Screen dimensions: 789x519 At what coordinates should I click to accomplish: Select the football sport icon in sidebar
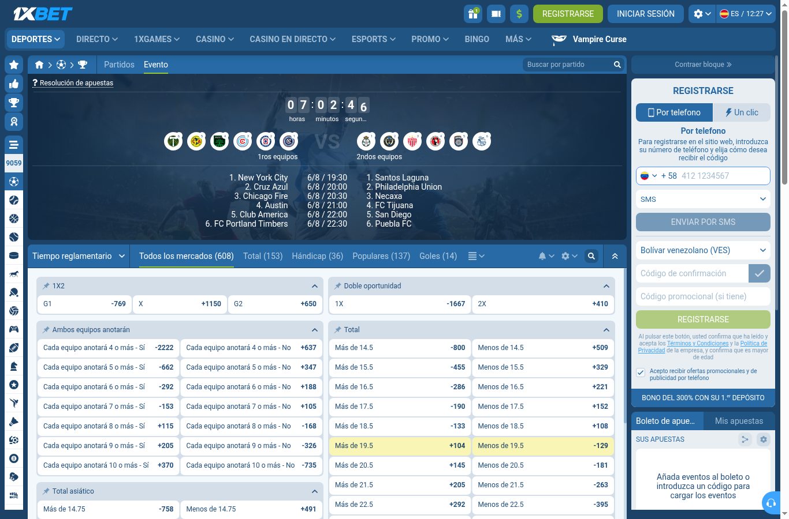click(14, 182)
